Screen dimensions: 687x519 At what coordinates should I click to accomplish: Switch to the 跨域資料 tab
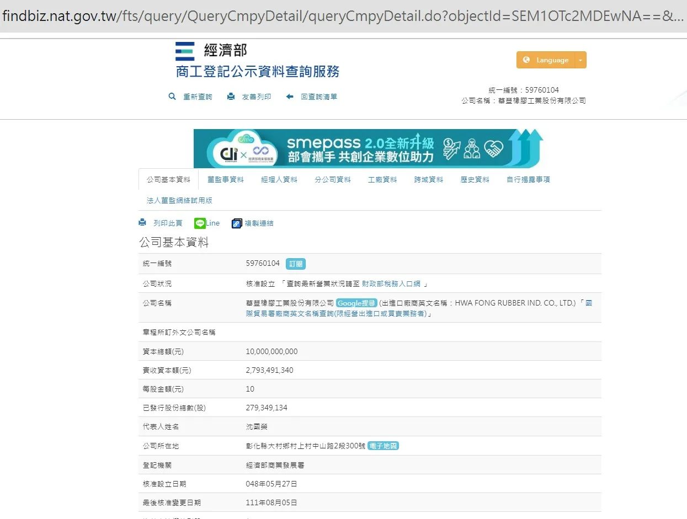[x=429, y=180]
